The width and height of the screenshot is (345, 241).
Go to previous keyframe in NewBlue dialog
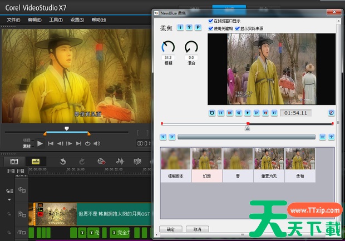[230, 113]
